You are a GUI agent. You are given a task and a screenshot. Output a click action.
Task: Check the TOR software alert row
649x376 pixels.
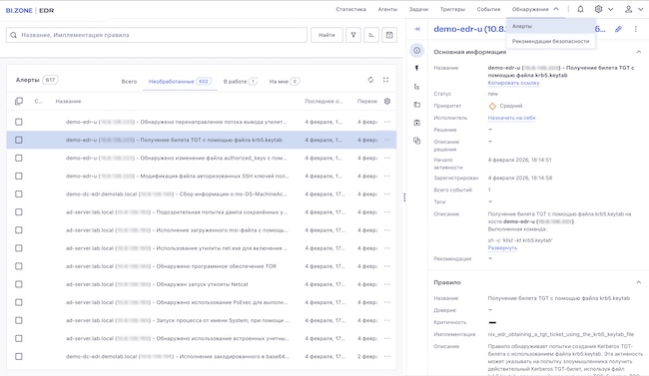click(x=19, y=266)
